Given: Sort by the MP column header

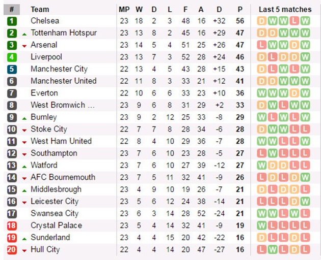Looking at the screenshot, I should [124, 9].
